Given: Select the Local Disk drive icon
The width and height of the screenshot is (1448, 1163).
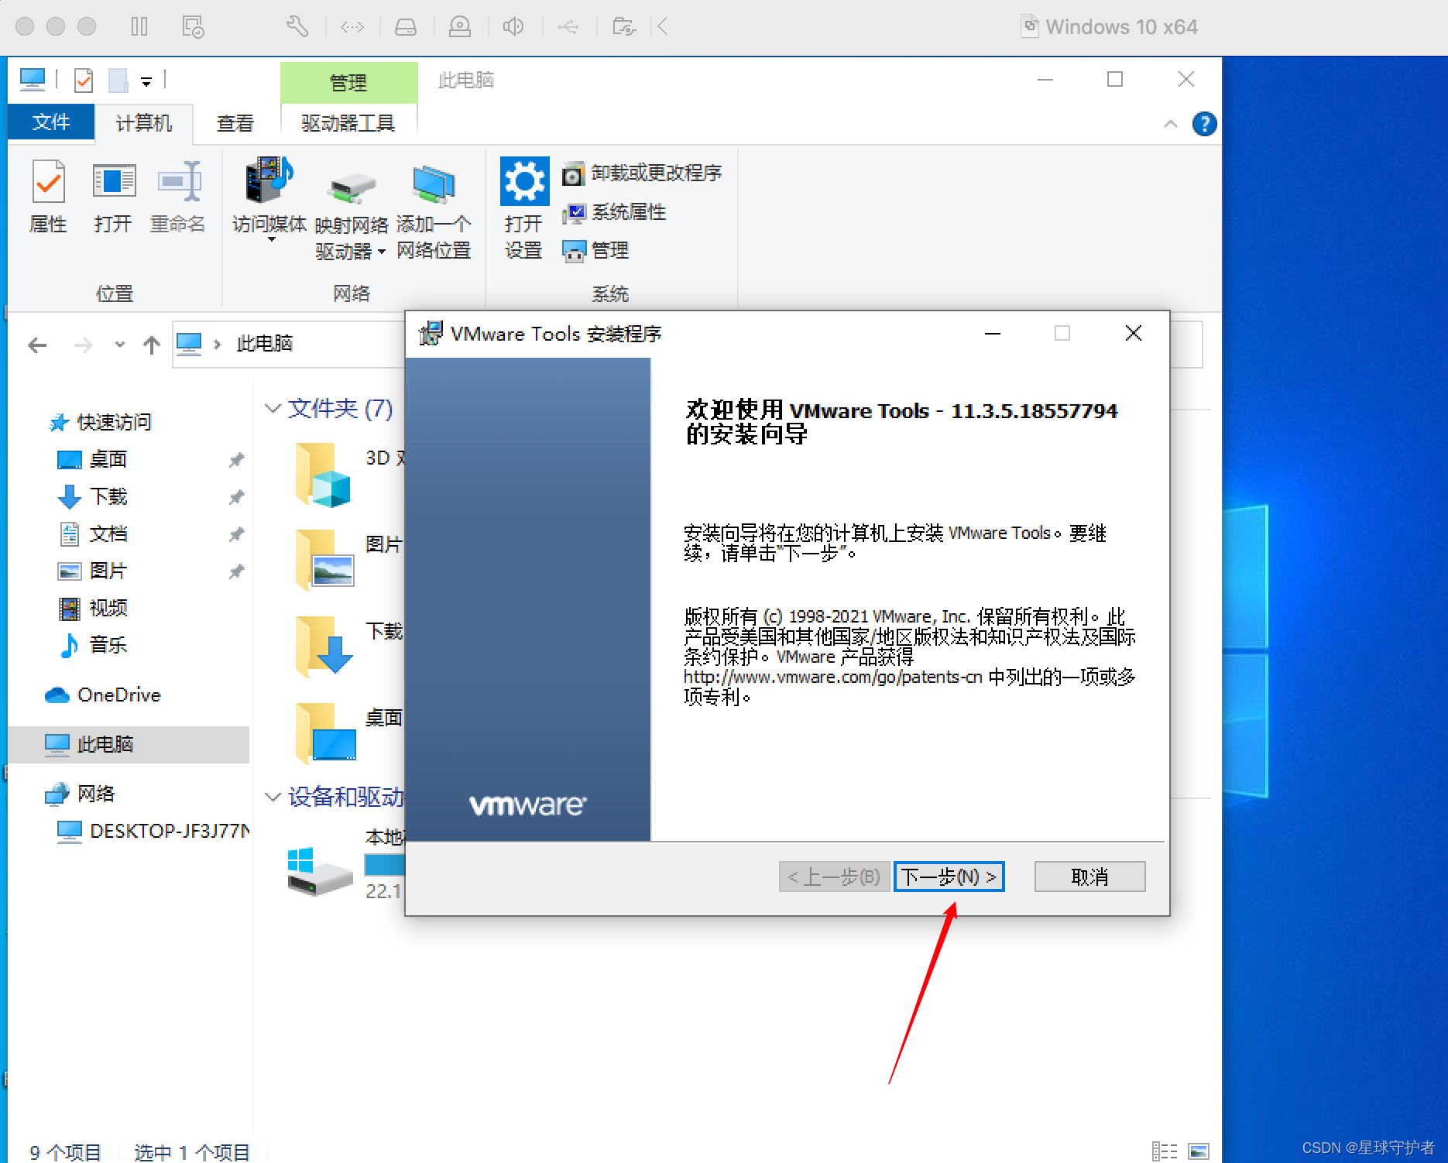Looking at the screenshot, I should [x=319, y=872].
